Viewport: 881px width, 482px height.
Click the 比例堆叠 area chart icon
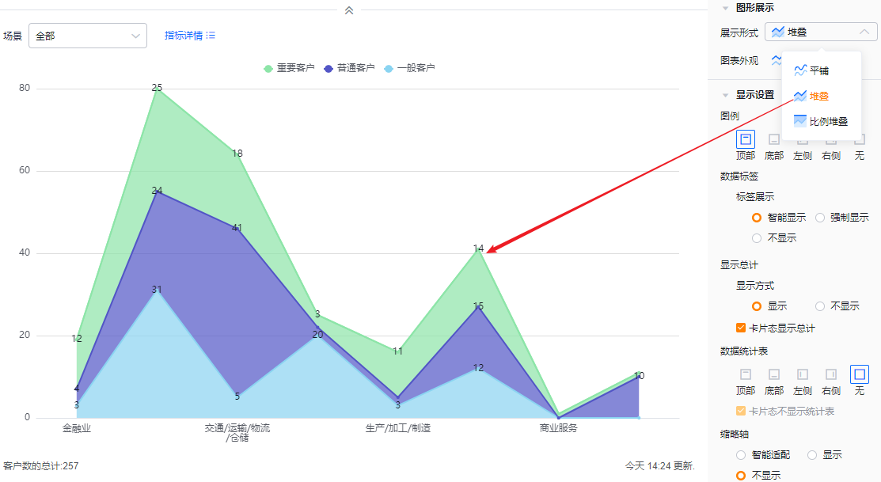(x=800, y=121)
